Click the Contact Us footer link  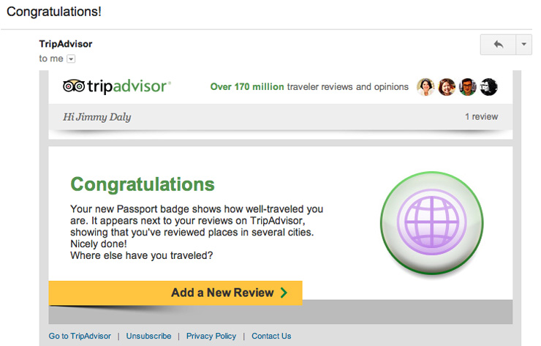[271, 336]
